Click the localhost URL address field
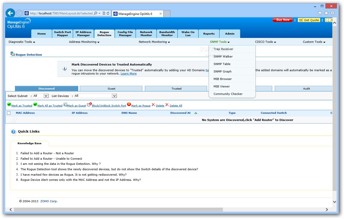 61,13
